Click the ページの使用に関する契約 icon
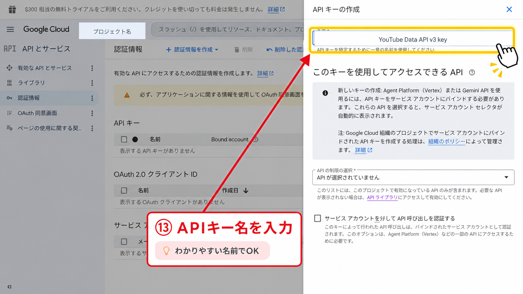Viewport: 523px width, 294px height. click(x=9, y=128)
